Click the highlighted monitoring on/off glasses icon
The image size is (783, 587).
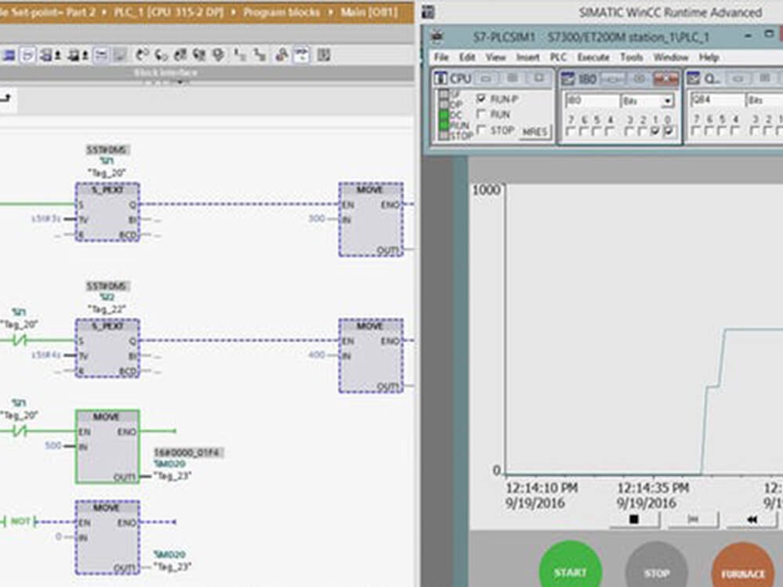301,55
